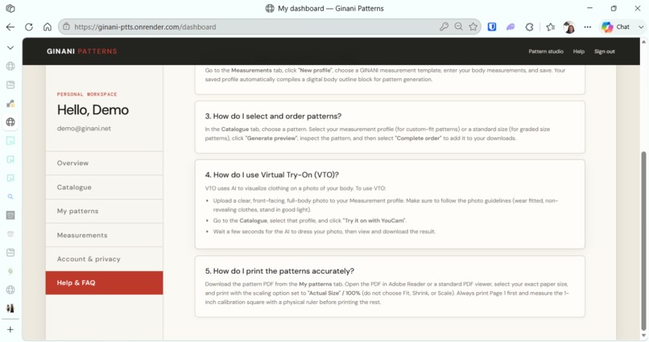Click the bold "New profile" text
649x342 pixels.
(x=315, y=70)
